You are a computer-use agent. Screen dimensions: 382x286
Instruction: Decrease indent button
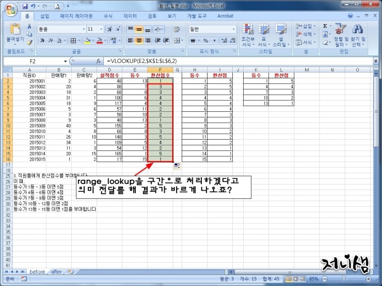pos(157,41)
